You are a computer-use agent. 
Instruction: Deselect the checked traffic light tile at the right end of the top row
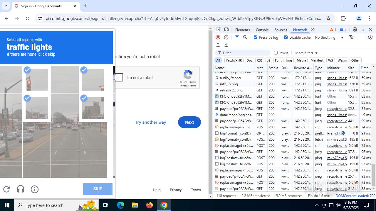[x=93, y=79]
